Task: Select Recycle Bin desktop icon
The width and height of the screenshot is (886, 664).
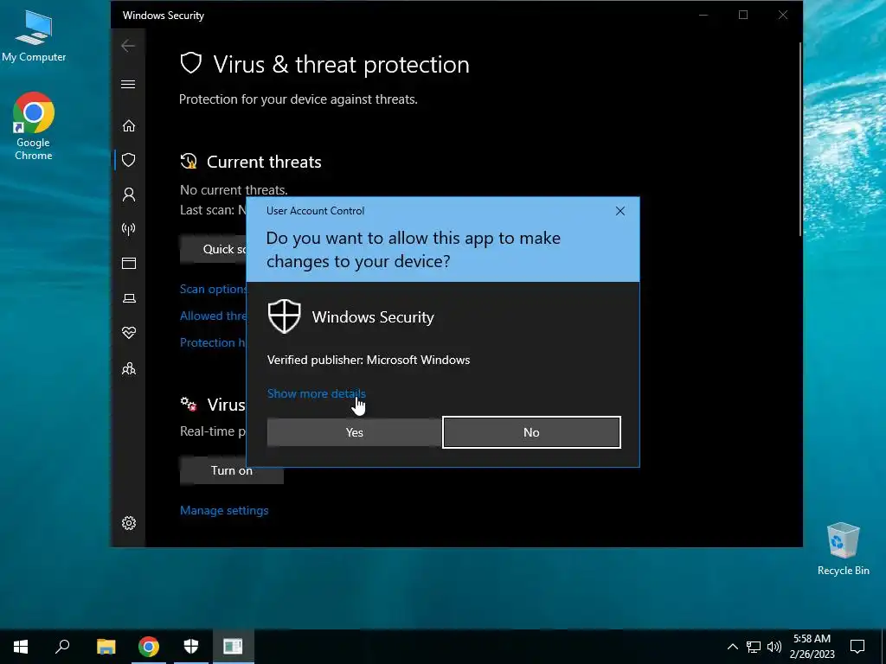Action: tap(843, 549)
